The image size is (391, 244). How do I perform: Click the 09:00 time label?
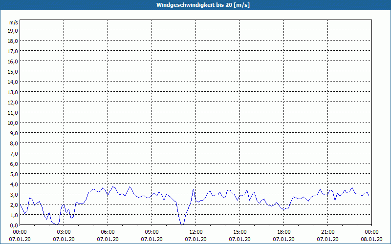[152, 232]
